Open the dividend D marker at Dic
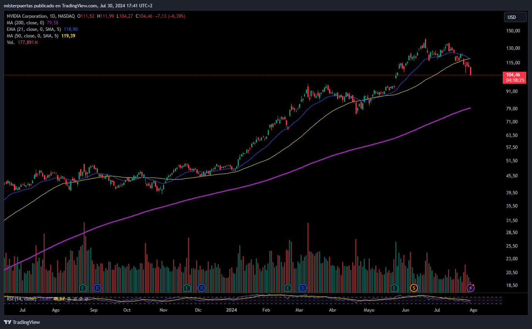This screenshot has width=532, height=329. [201, 288]
